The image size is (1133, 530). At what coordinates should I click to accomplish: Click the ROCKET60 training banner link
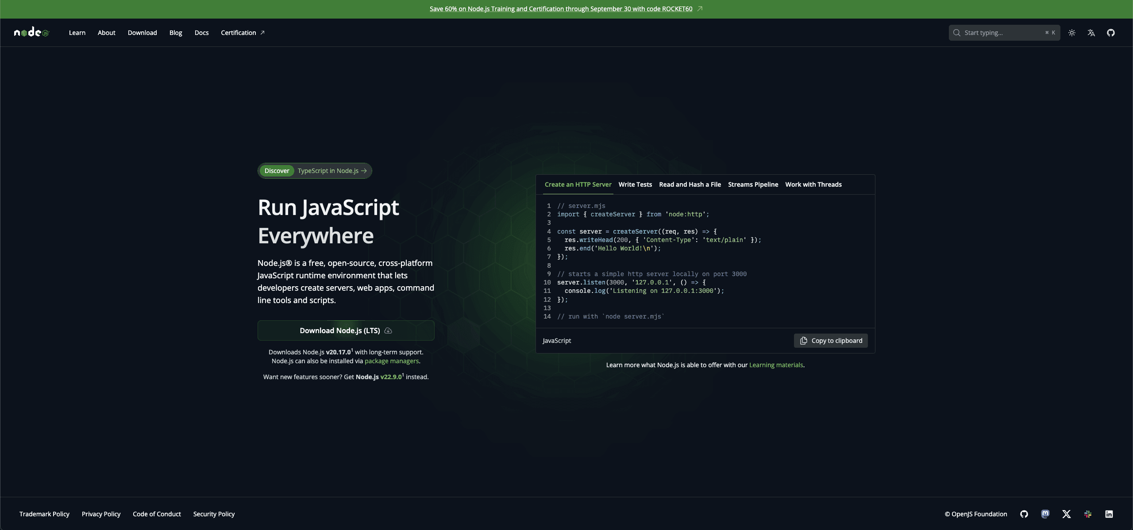(561, 9)
